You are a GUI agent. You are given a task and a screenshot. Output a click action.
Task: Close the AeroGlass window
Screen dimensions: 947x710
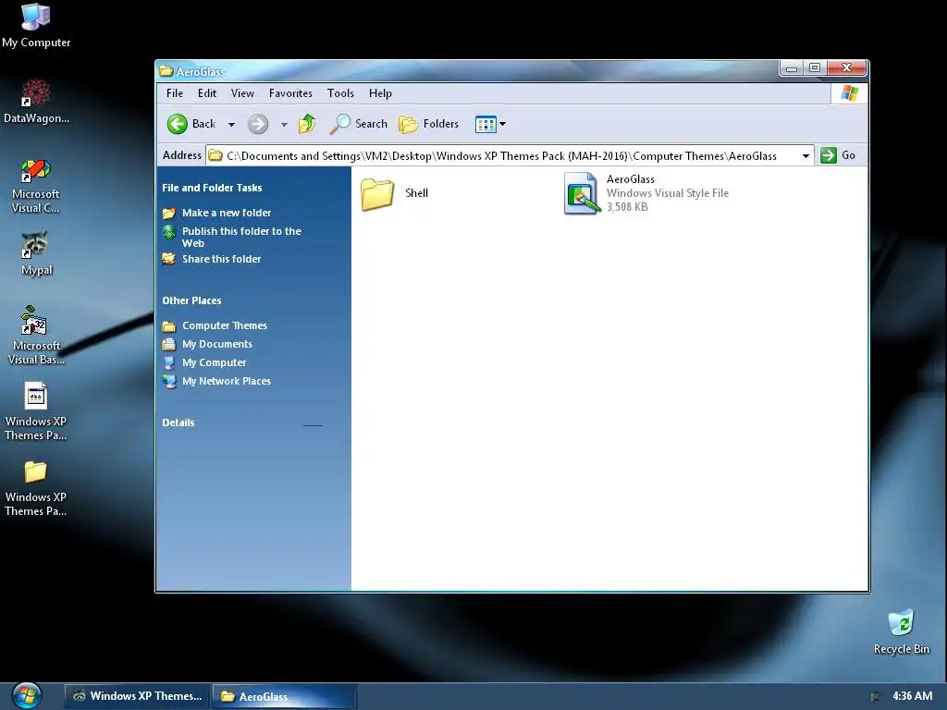pos(847,68)
